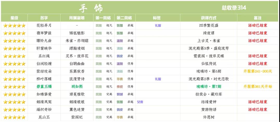Viewport: 280px width, 122px height.
Task: Click the set name 灵界·彼岸花
Action: [77, 56]
